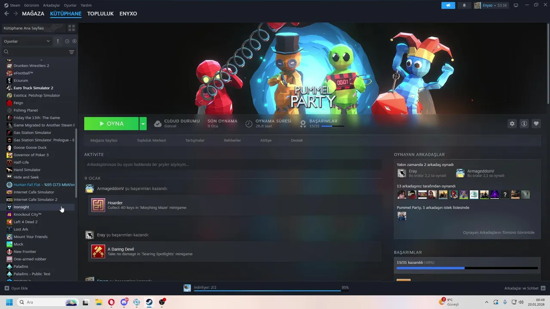
Task: Click the Half-Life game icon
Action: click(x=9, y=162)
